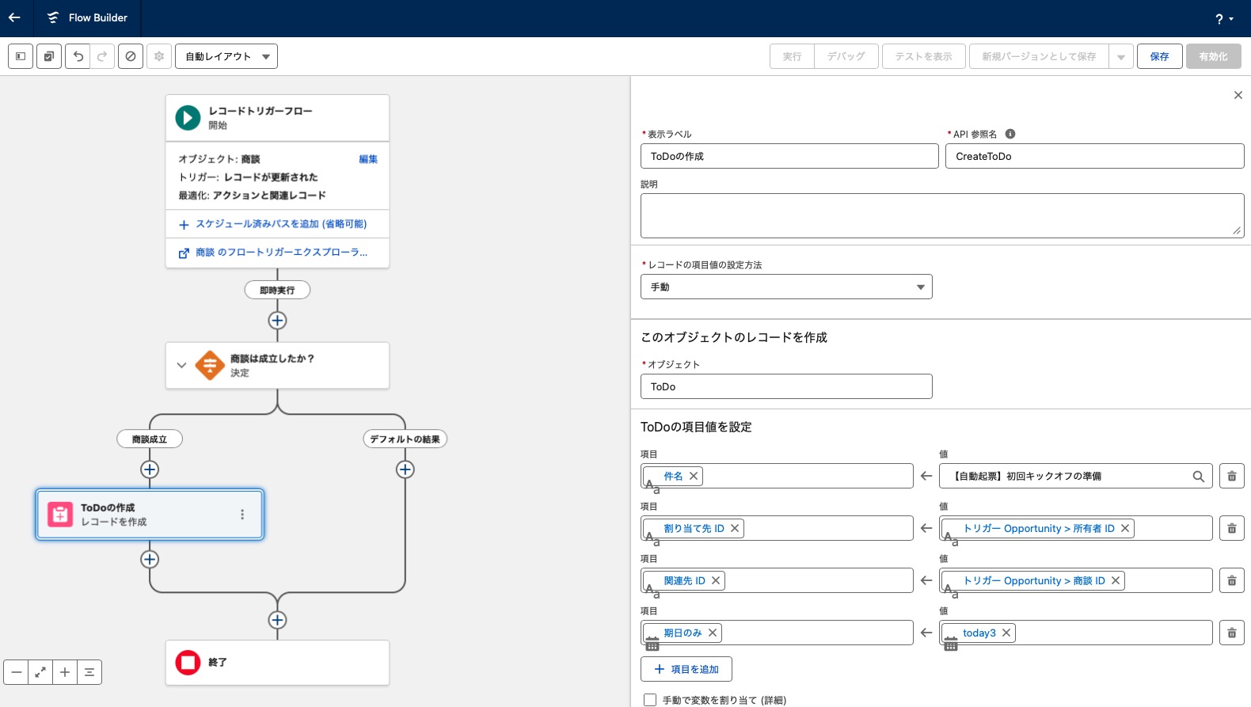Image resolution: width=1251 pixels, height=707 pixels.
Task: Add element below 即時実行 path
Action: click(x=277, y=321)
